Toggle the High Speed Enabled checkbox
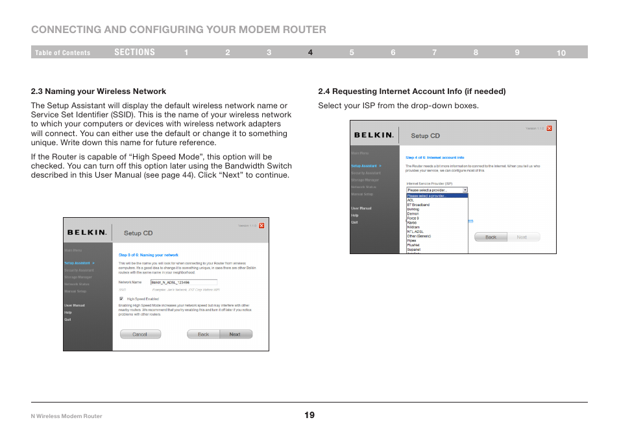 (x=121, y=299)
